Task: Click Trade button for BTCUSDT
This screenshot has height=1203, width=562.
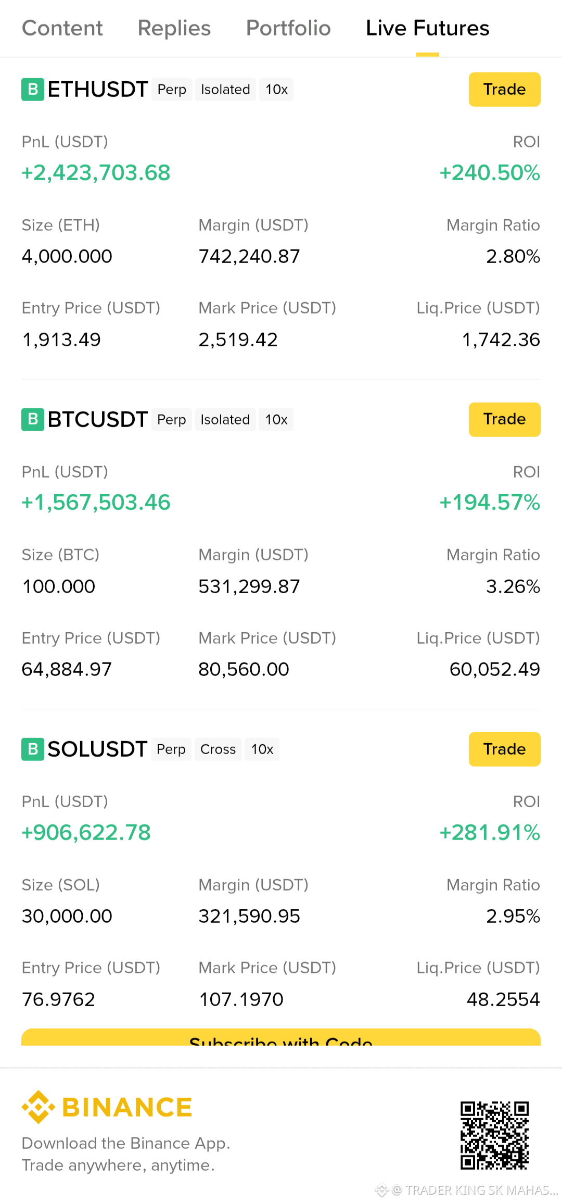Action: point(505,419)
